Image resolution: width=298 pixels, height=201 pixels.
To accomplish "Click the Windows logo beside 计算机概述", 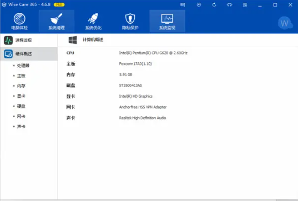I will point(73,40).
